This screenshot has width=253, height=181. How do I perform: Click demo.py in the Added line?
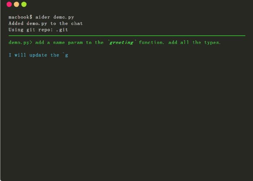[37, 24]
